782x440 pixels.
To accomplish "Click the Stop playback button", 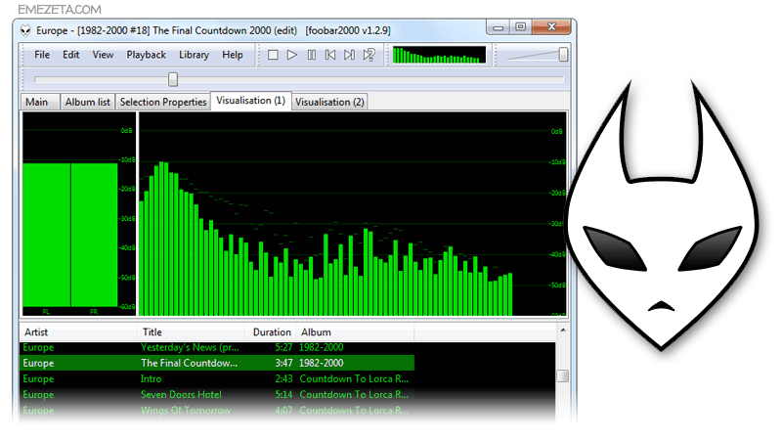I will point(273,55).
